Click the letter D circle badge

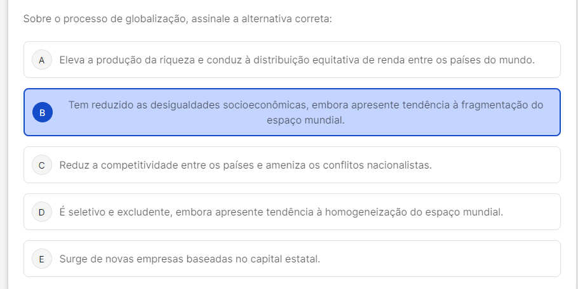[41, 212]
